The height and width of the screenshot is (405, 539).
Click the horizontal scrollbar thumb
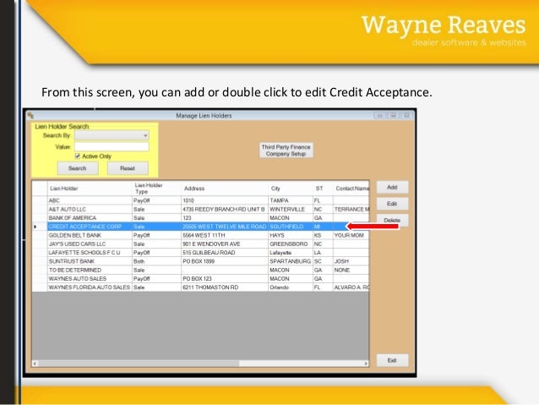[x=139, y=364]
